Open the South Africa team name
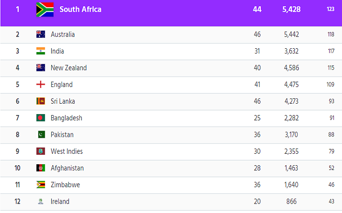 pos(80,9)
